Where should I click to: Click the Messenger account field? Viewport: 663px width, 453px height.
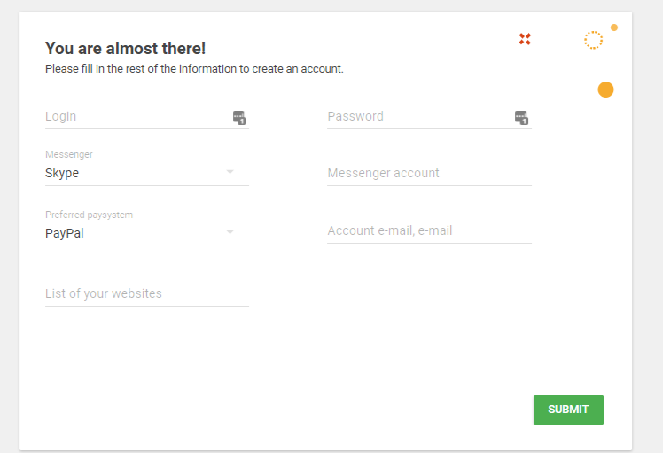coord(429,173)
